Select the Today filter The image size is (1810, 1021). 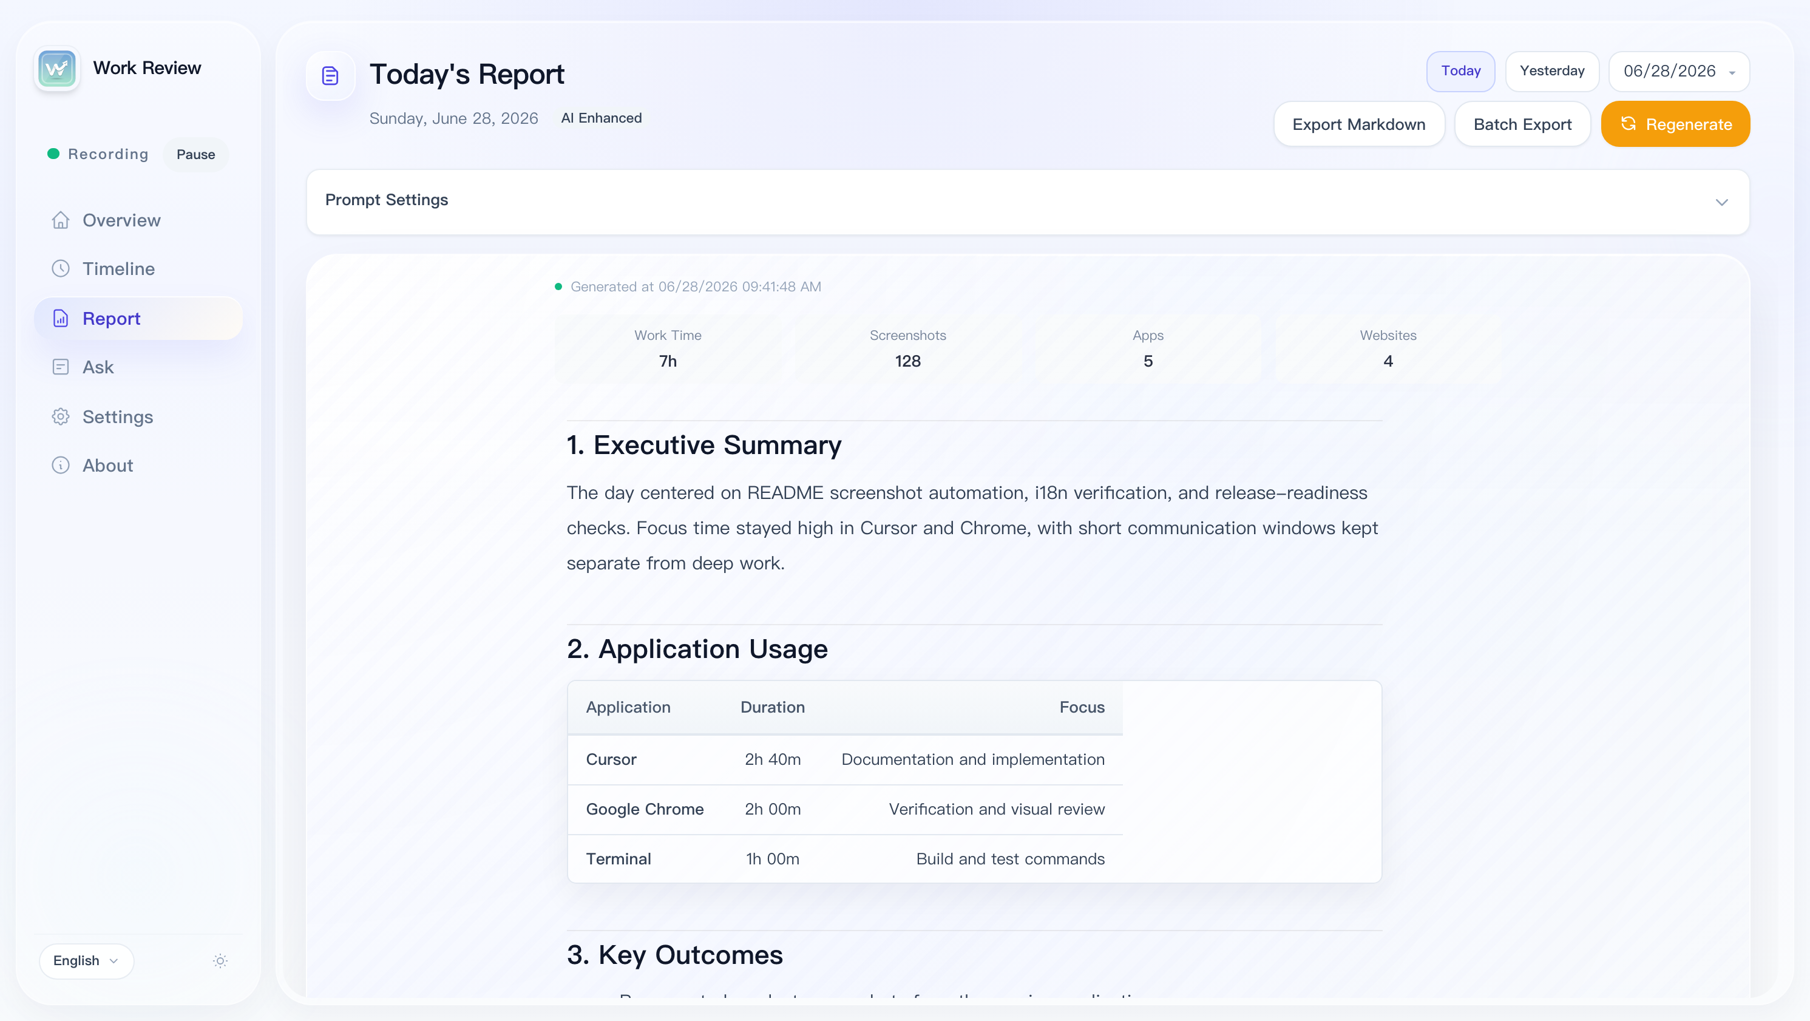(x=1460, y=72)
